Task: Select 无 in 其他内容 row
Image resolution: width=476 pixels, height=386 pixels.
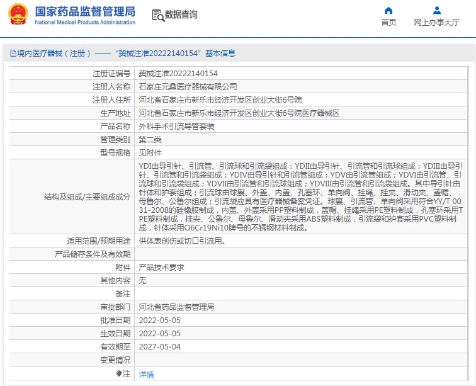Action: (x=142, y=281)
